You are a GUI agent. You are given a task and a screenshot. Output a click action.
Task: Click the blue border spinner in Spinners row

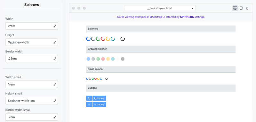pyautogui.click(x=88, y=39)
